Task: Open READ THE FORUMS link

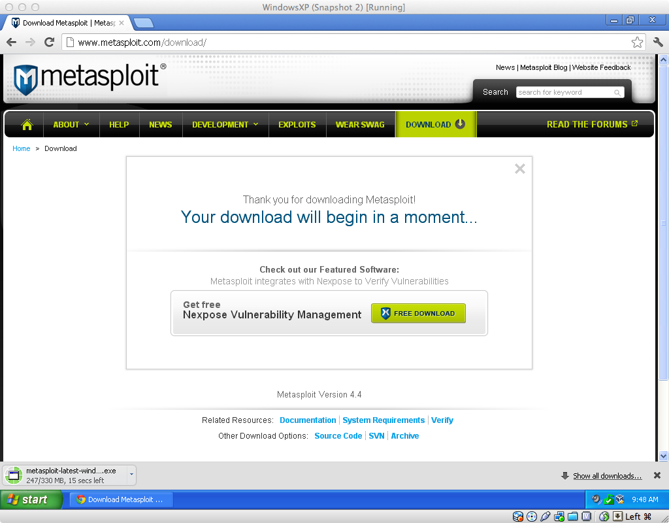Action: (x=592, y=124)
